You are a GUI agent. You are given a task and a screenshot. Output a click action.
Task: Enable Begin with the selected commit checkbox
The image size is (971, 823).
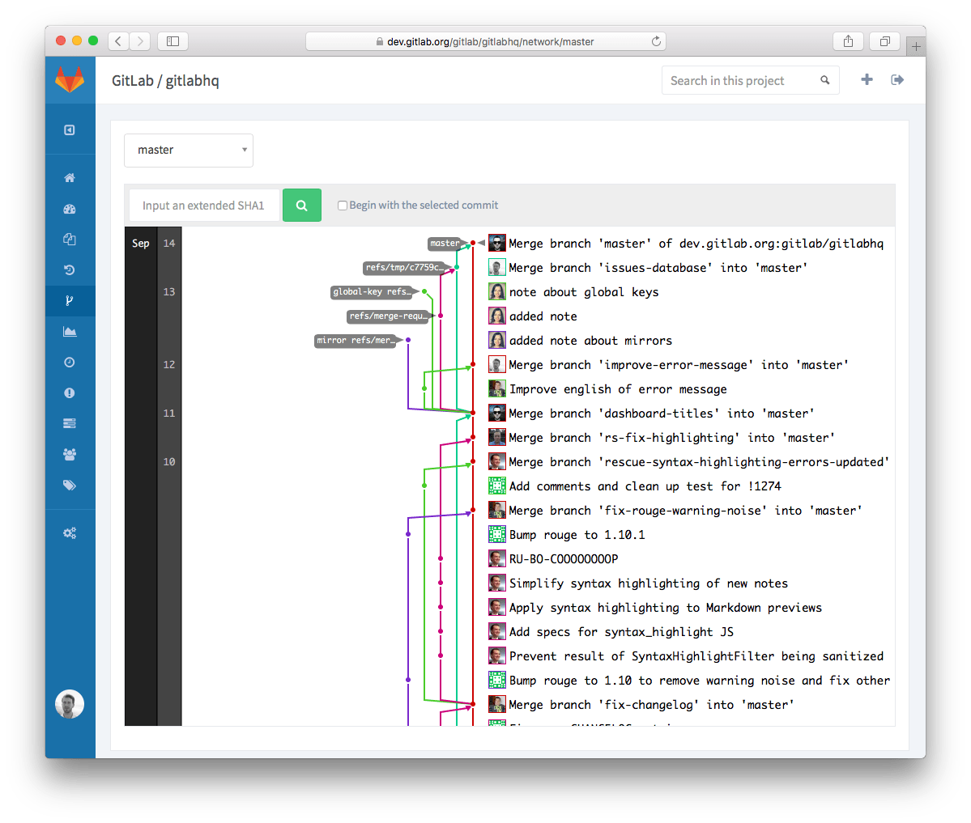pos(342,206)
